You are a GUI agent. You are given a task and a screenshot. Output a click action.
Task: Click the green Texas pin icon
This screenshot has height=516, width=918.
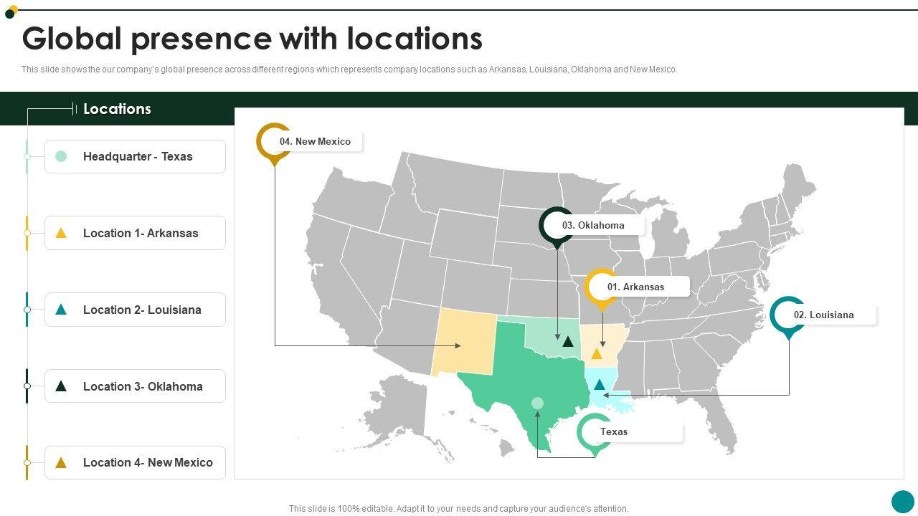[595, 432]
